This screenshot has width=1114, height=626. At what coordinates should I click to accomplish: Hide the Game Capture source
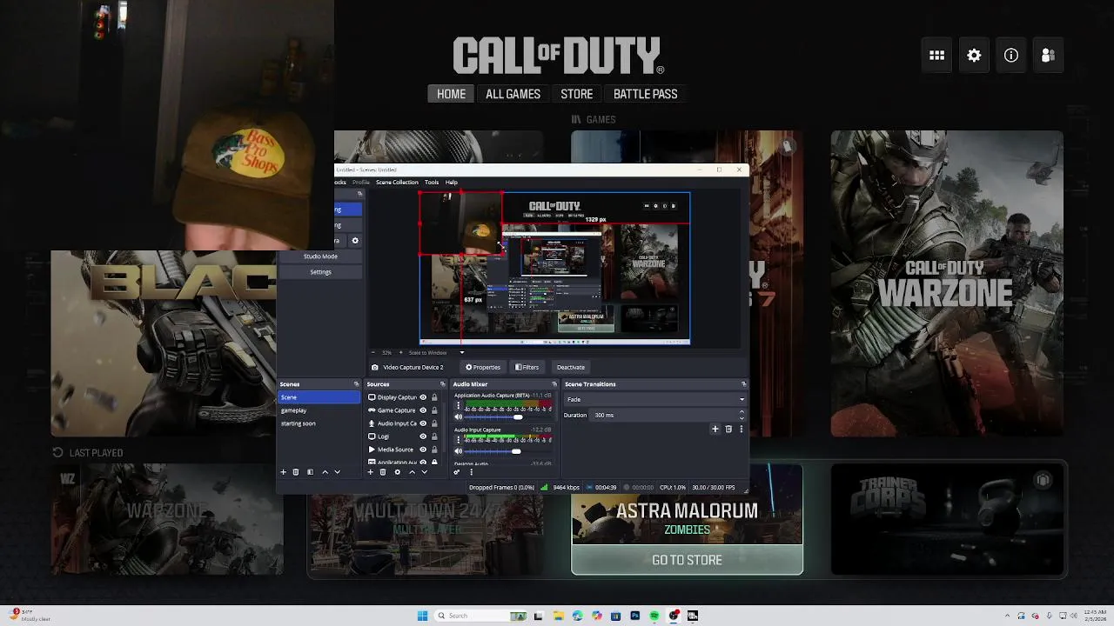pyautogui.click(x=423, y=410)
